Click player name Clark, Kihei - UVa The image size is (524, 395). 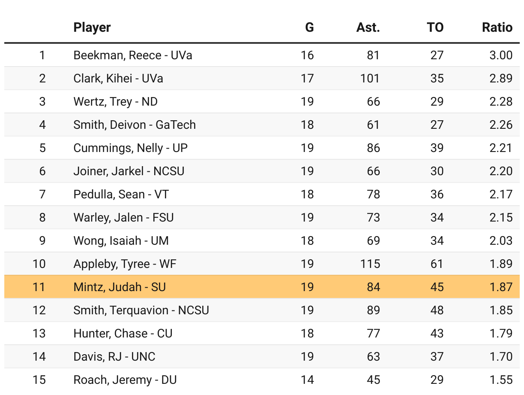tap(118, 79)
